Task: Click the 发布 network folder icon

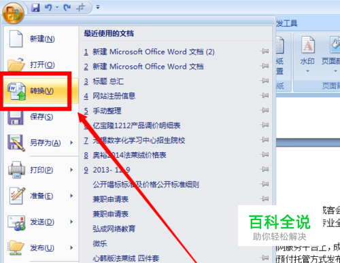Action: coord(16,247)
